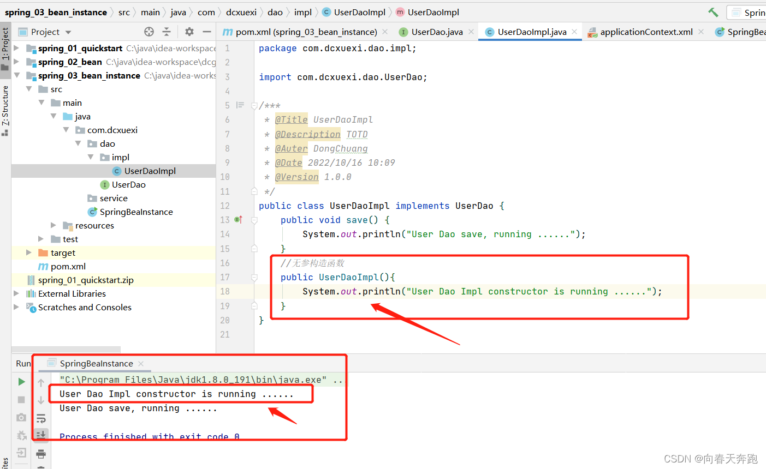Click UserDaoImpl method breadcrumb with m icon
This screenshot has width=766, height=469.
[427, 12]
